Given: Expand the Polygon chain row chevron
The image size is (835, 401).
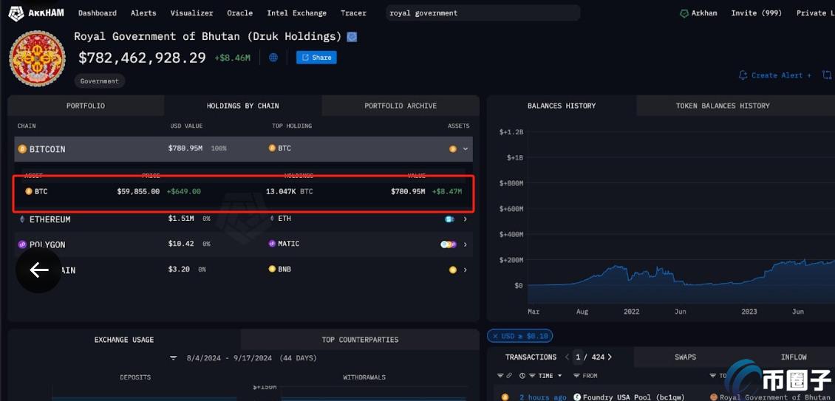Looking at the screenshot, I should pos(466,244).
